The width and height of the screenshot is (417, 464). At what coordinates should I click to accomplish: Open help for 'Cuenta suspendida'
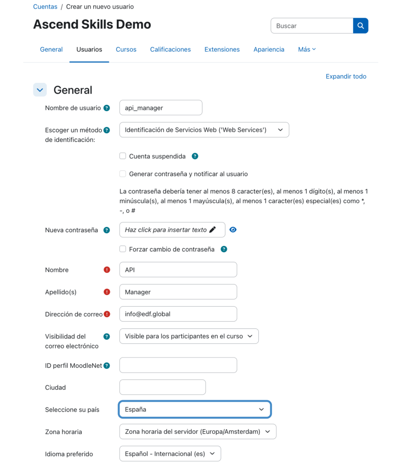pyautogui.click(x=195, y=156)
